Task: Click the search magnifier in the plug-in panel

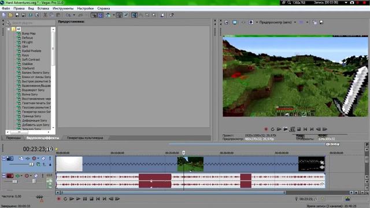Action: tap(8, 23)
